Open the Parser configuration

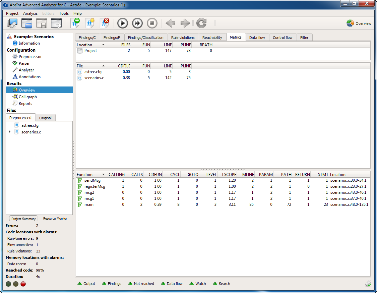coord(21,63)
